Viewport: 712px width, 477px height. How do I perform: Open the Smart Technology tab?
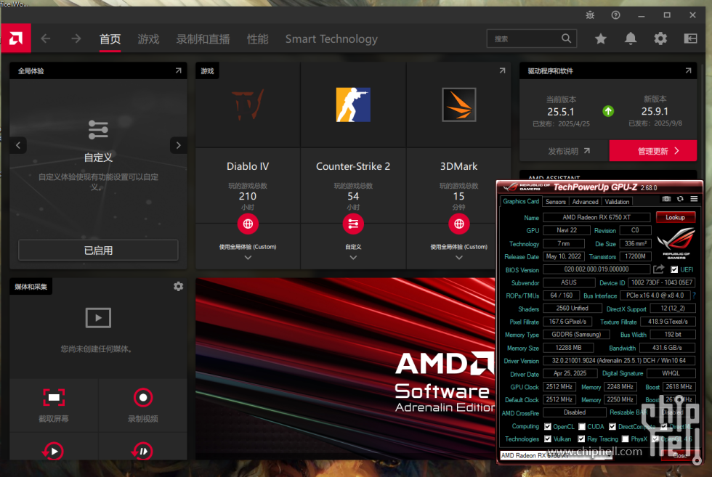coord(331,39)
